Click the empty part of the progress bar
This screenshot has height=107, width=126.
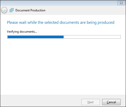pos(92,37)
